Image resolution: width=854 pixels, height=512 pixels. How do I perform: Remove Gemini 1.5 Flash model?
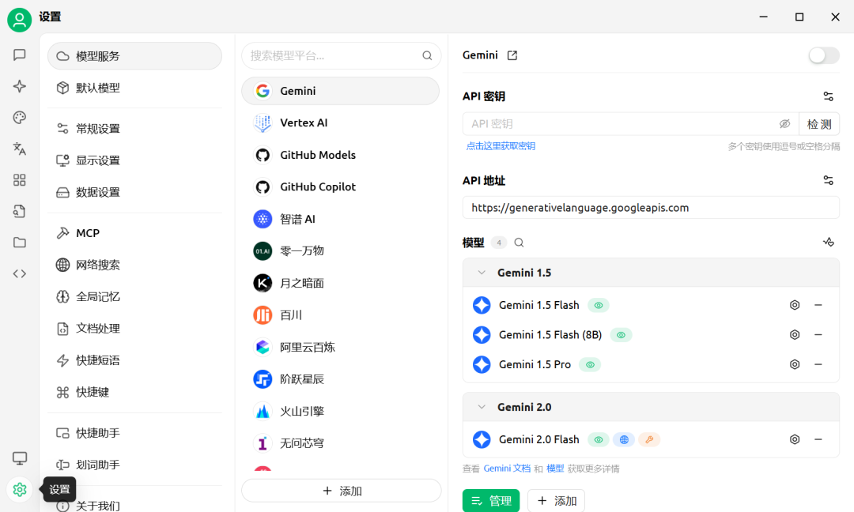click(818, 305)
